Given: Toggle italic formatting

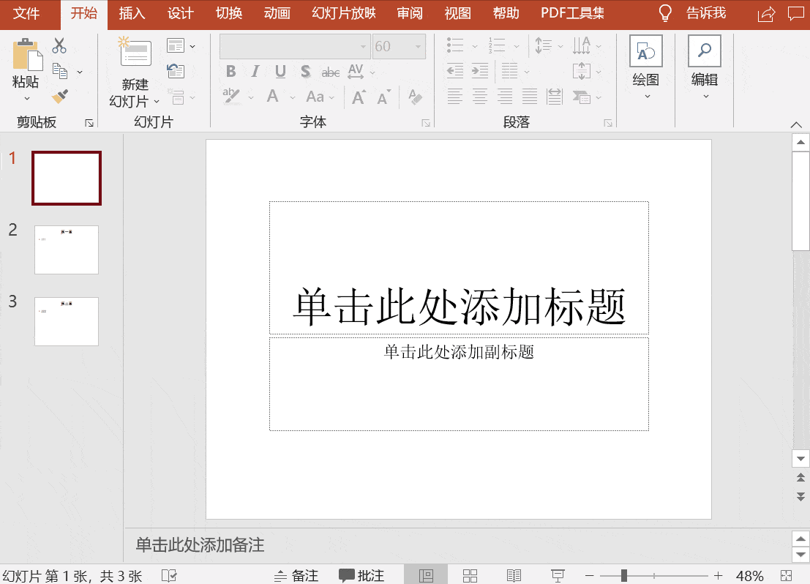Looking at the screenshot, I should (x=254, y=72).
